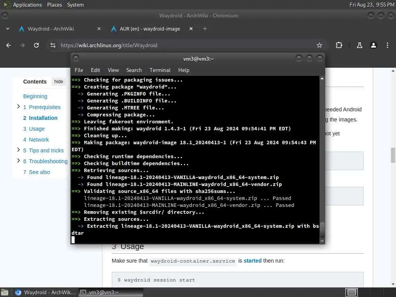Open the terminal Help menu

pyautogui.click(x=184, y=70)
